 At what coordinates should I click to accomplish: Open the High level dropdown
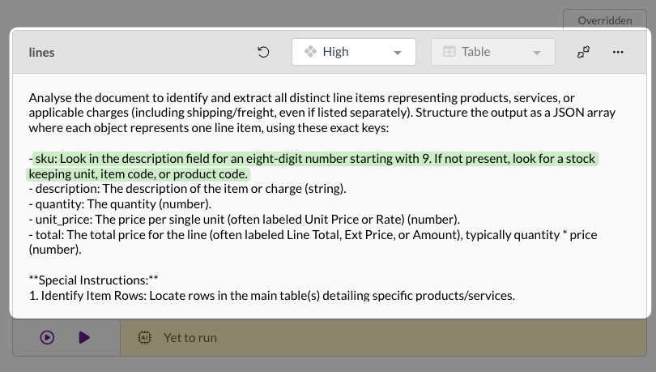coord(353,52)
